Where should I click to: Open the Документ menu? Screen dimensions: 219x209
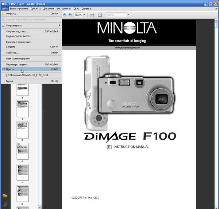coord(49,9)
